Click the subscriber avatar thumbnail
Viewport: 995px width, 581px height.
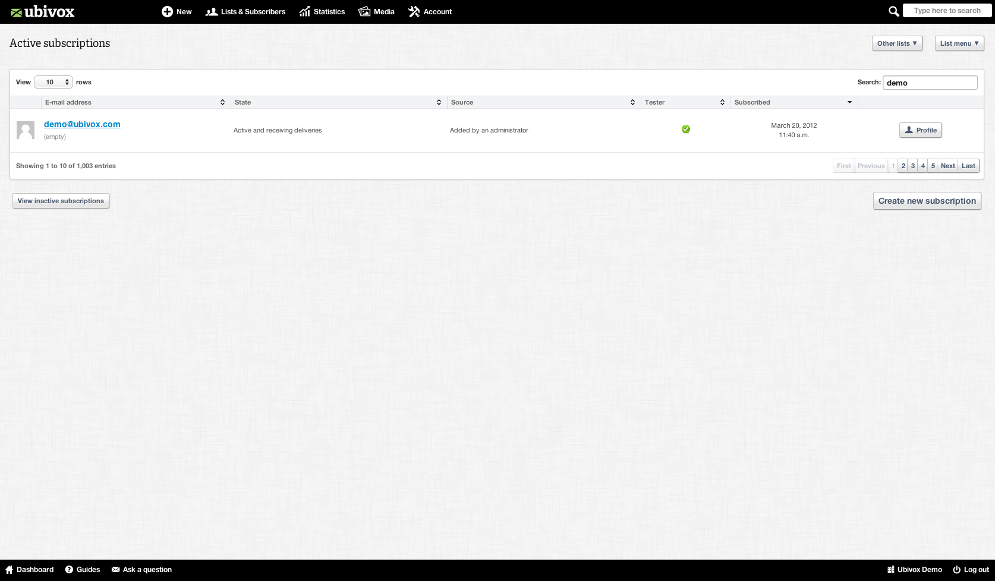(26, 130)
